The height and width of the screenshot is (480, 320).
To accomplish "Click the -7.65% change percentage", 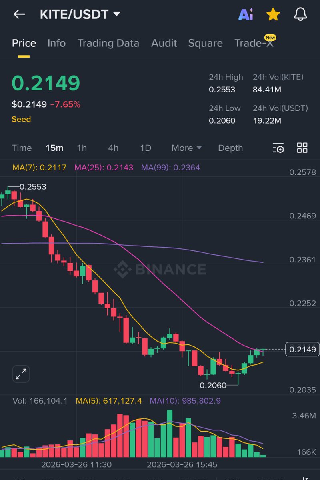I will 65,104.
